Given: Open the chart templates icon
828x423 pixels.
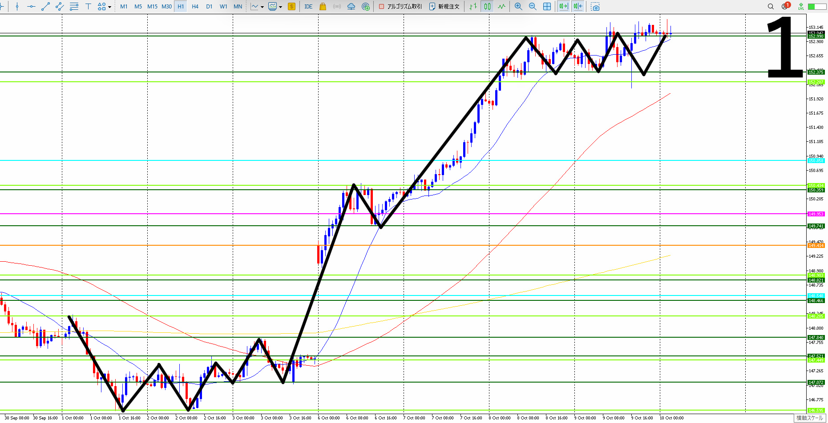Looking at the screenshot, I should (273, 7).
